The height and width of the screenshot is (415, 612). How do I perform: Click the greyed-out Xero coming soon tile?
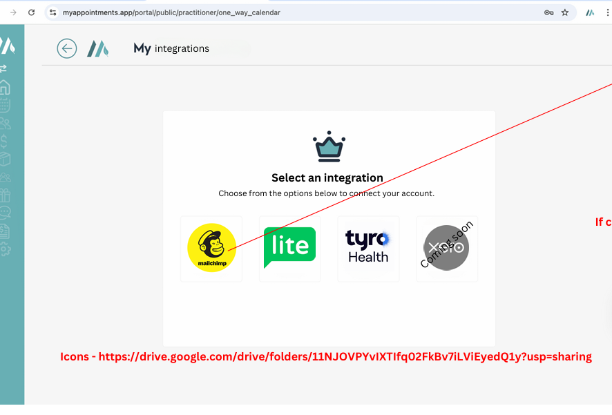point(446,248)
